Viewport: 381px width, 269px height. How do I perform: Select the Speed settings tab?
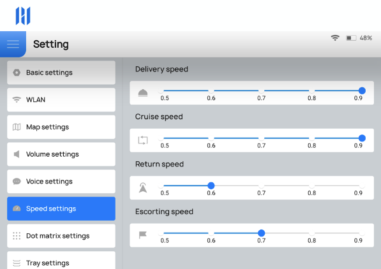coord(61,208)
